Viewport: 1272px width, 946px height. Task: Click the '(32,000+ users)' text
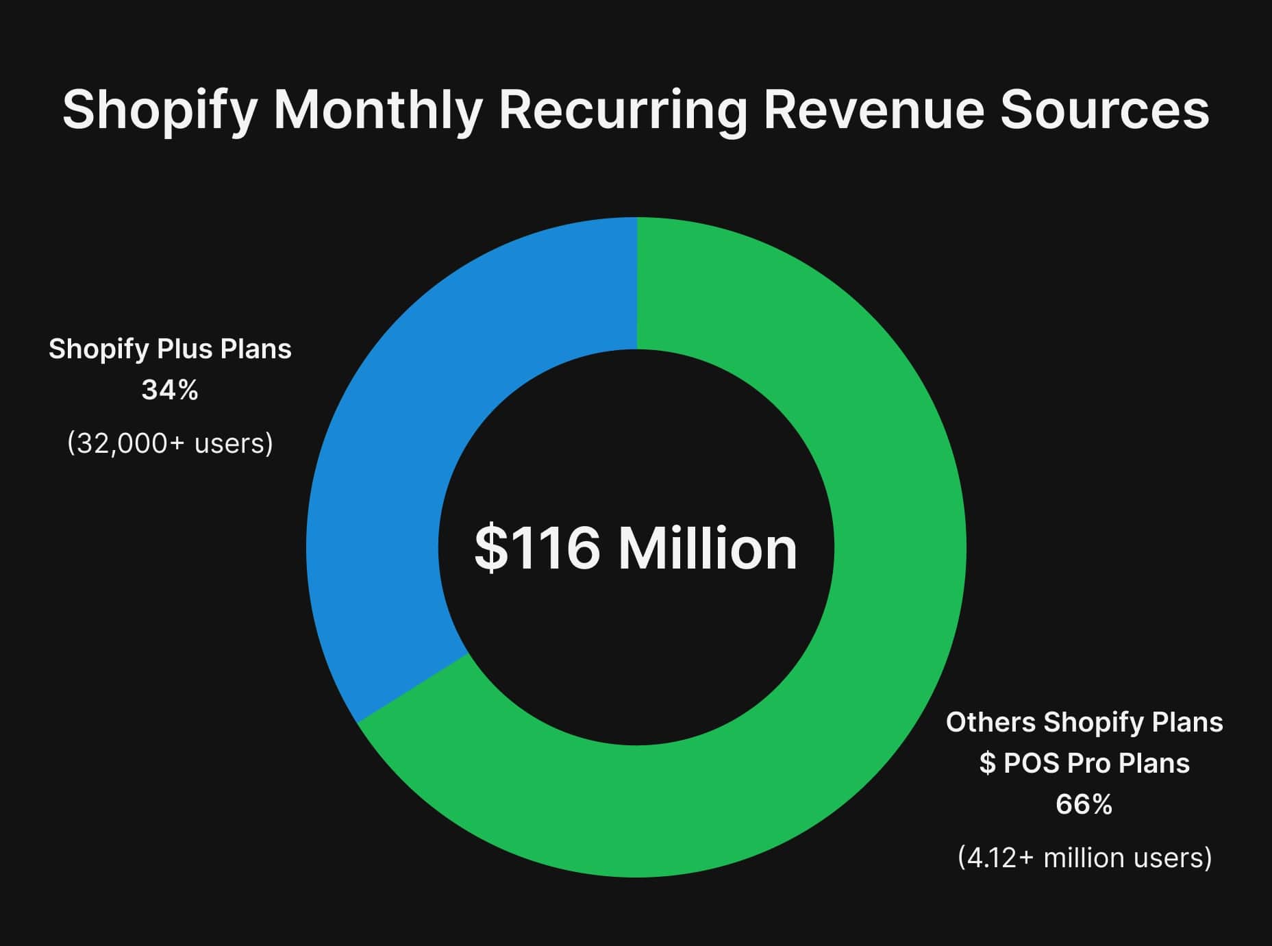point(170,444)
